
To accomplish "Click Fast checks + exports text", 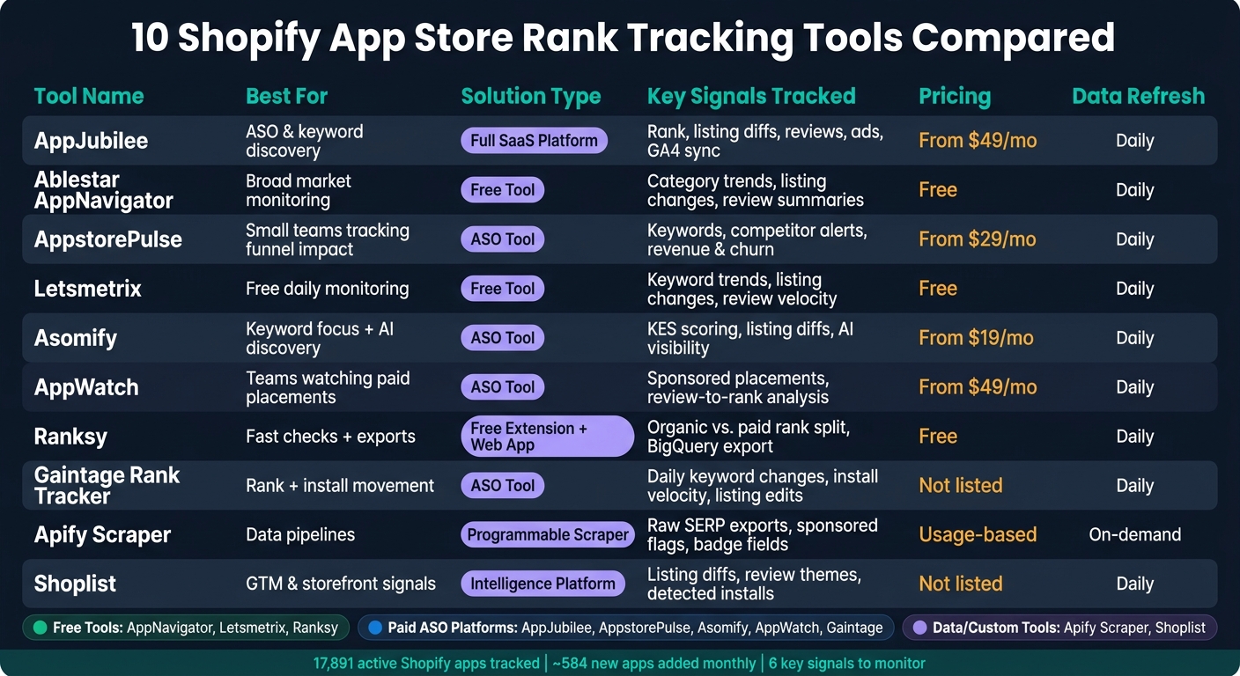I will (x=330, y=437).
